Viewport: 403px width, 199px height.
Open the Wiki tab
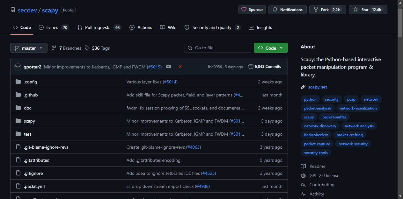point(168,27)
